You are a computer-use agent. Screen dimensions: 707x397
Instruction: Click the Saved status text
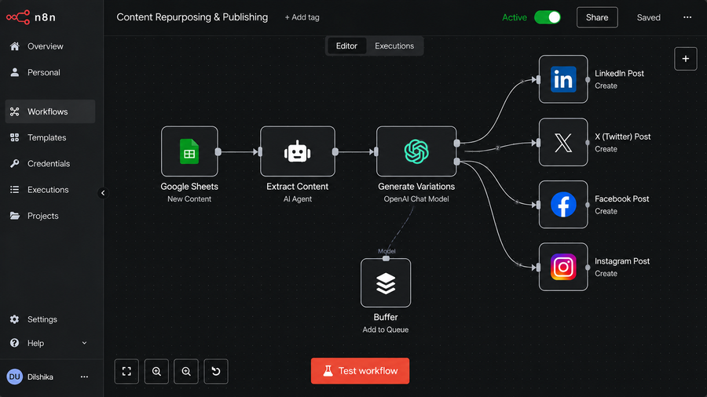648,17
